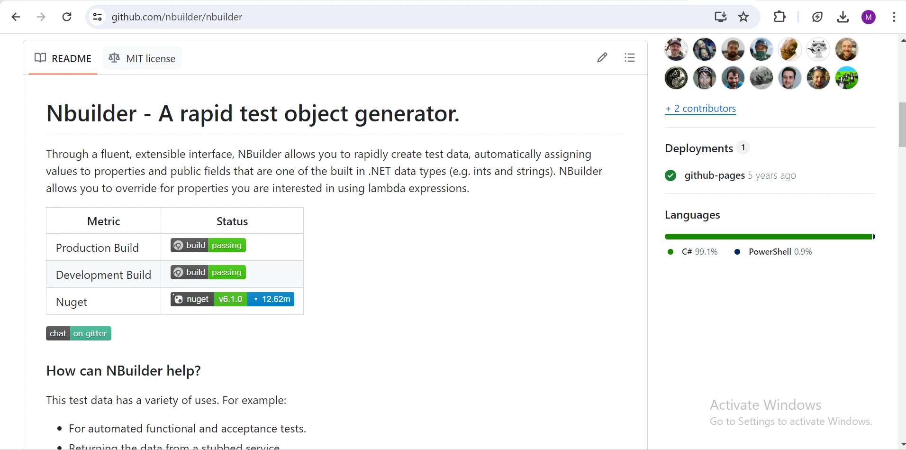This screenshot has width=906, height=450.
Task: Click the Development Build passing badge
Action: click(x=208, y=272)
